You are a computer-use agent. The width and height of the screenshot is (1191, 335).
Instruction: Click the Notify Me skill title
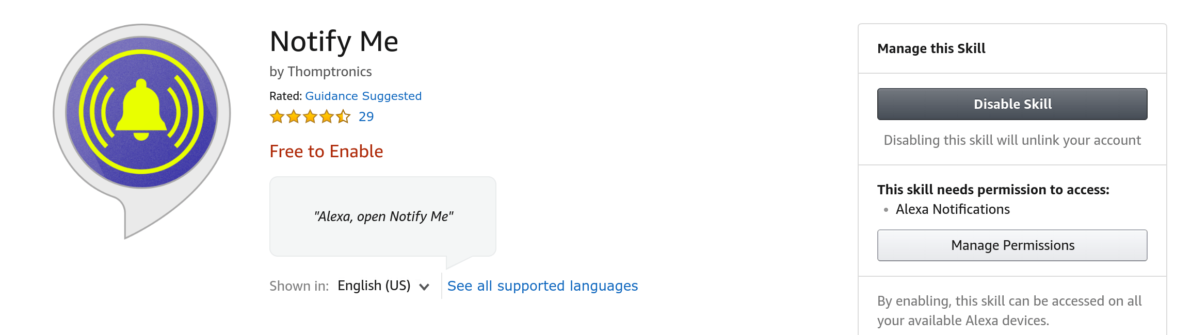(334, 42)
